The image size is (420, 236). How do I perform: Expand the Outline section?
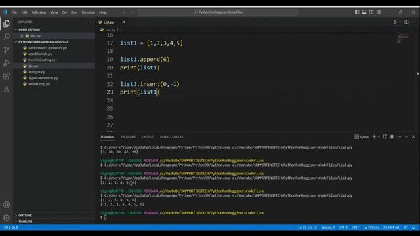pyautogui.click(x=25, y=216)
